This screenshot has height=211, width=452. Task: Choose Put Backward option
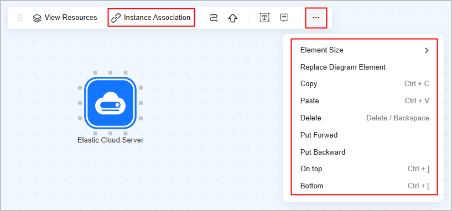[365, 152]
